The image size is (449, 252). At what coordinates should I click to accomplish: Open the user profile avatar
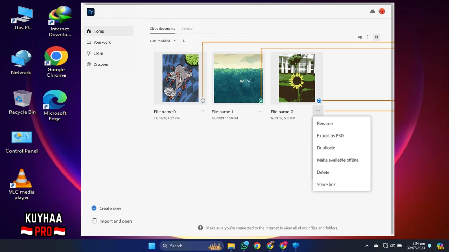[382, 12]
